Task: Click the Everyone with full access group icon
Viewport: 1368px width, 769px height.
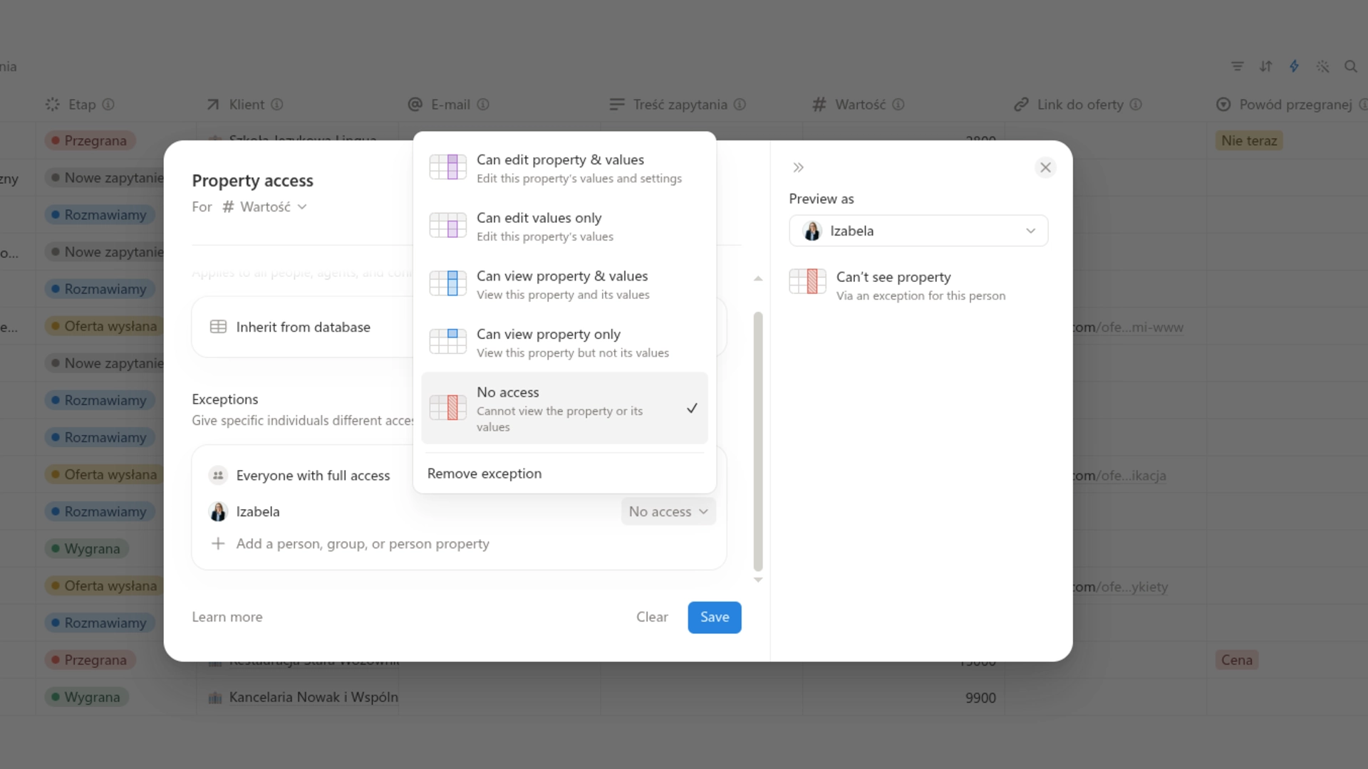Action: pos(218,475)
